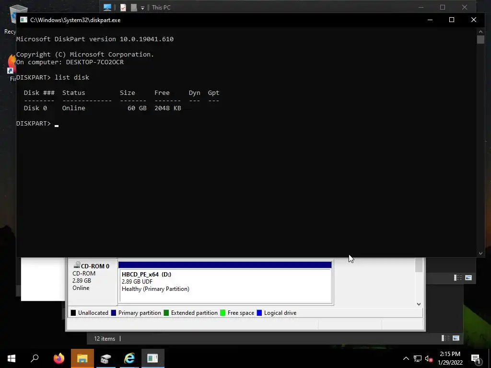
Task: Close the diskpart.exe window
Action: point(473,20)
